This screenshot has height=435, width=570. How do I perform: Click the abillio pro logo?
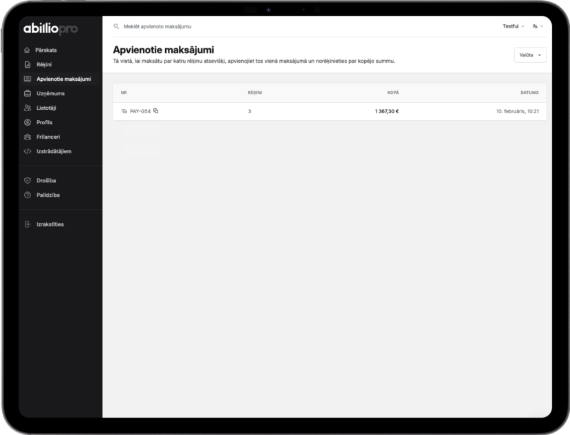coord(50,28)
